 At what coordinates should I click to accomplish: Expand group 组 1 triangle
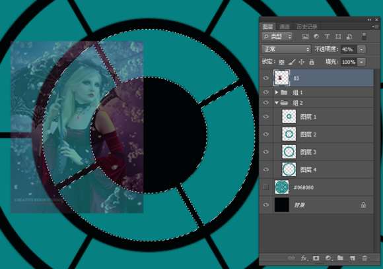pyautogui.click(x=277, y=92)
